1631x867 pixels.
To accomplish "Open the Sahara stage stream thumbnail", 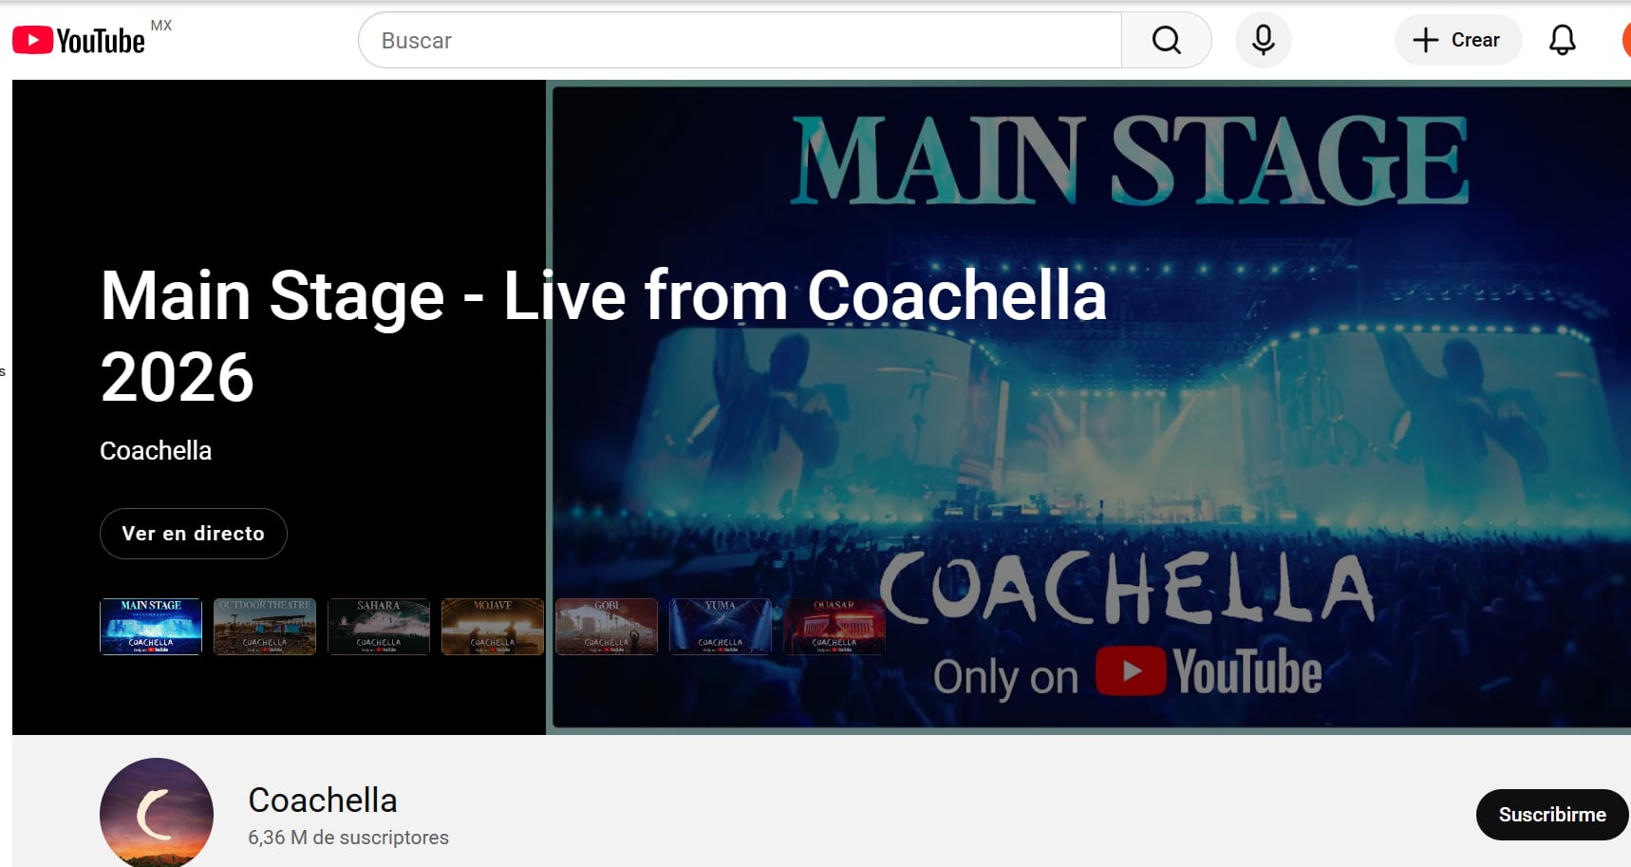I will 379,627.
